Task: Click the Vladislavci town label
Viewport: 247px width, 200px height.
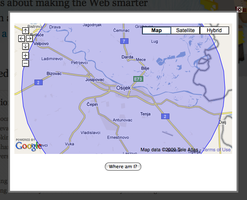Action: (91, 133)
